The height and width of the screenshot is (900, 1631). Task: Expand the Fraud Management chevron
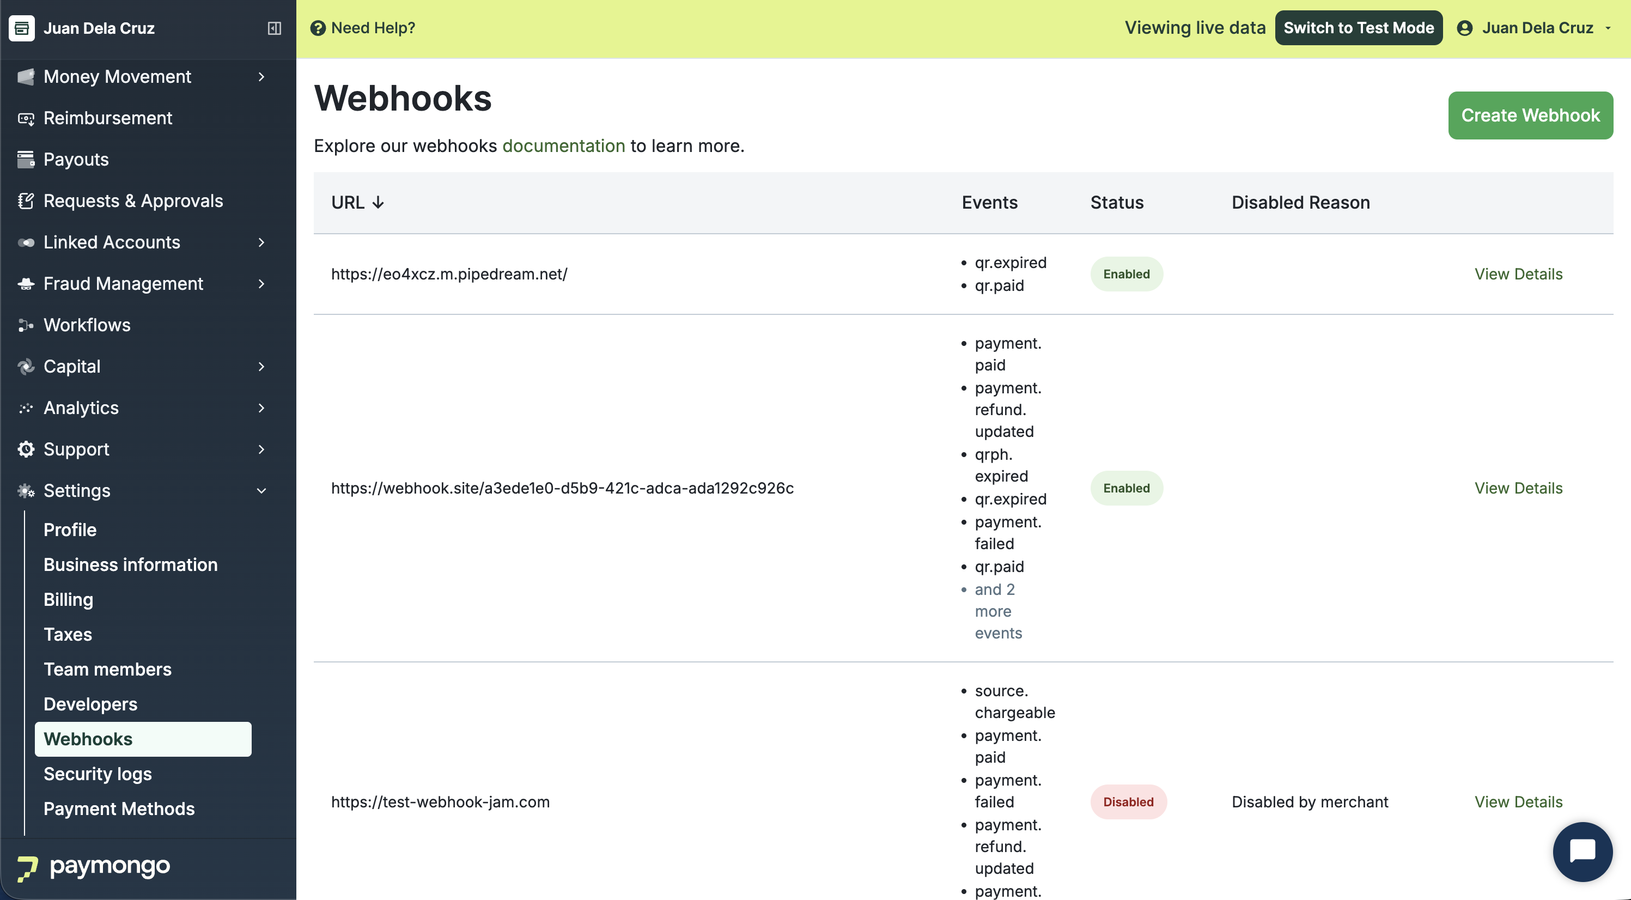[261, 284]
